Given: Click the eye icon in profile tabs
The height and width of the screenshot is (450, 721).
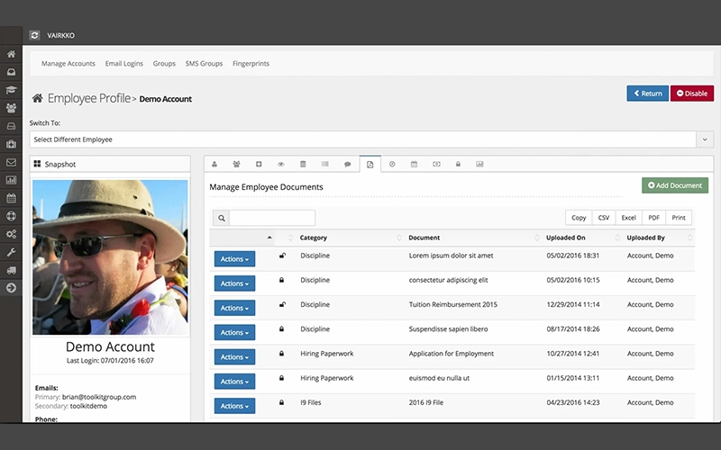Looking at the screenshot, I should coord(281,165).
